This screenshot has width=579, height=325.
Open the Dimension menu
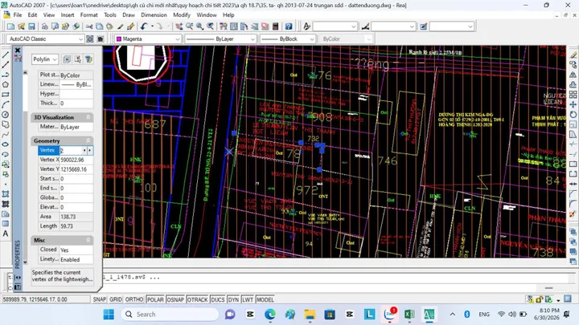pyautogui.click(x=154, y=15)
